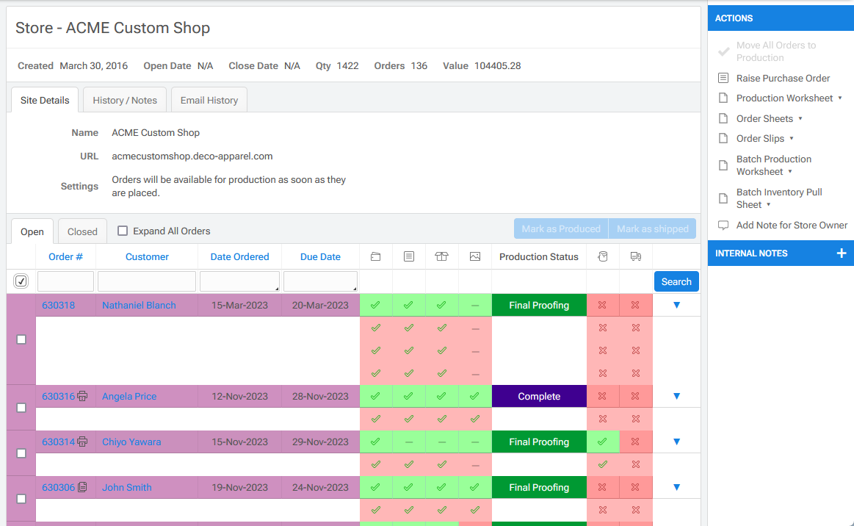Toggle the select-all checkbox in the filter row
This screenshot has width=854, height=526.
[x=21, y=281]
